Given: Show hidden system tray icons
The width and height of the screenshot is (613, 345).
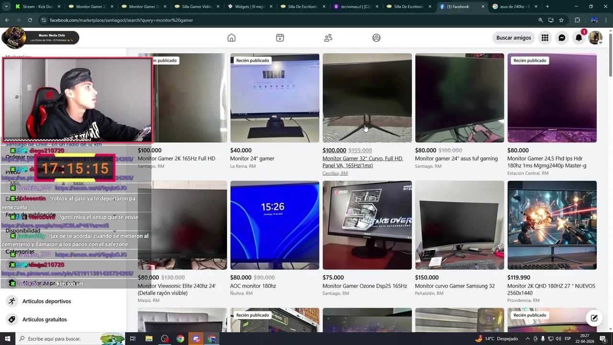Looking at the screenshot, I should tap(529, 339).
